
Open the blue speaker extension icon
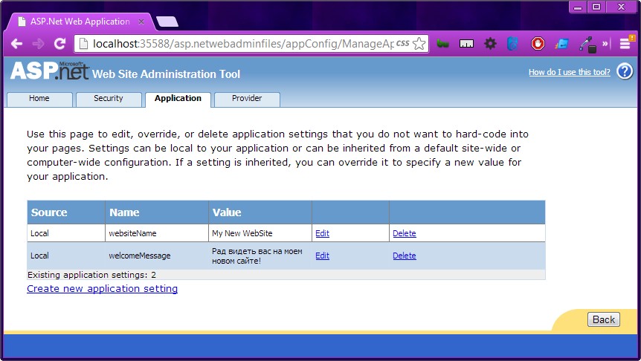(512, 44)
